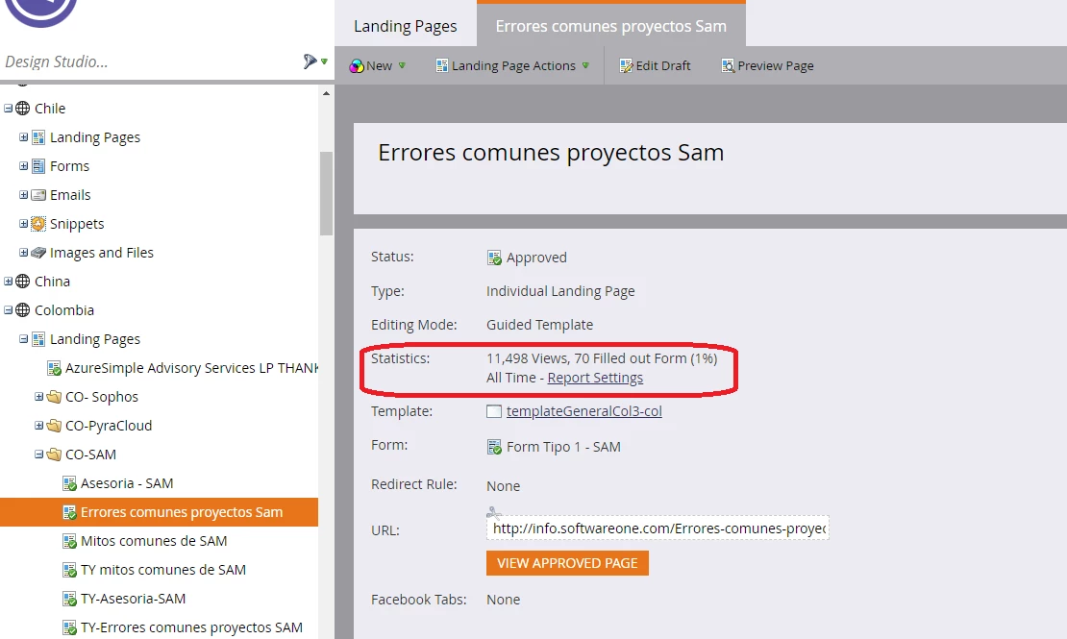Click the New toolbar colorful icon
The image size is (1067, 639).
point(357,66)
